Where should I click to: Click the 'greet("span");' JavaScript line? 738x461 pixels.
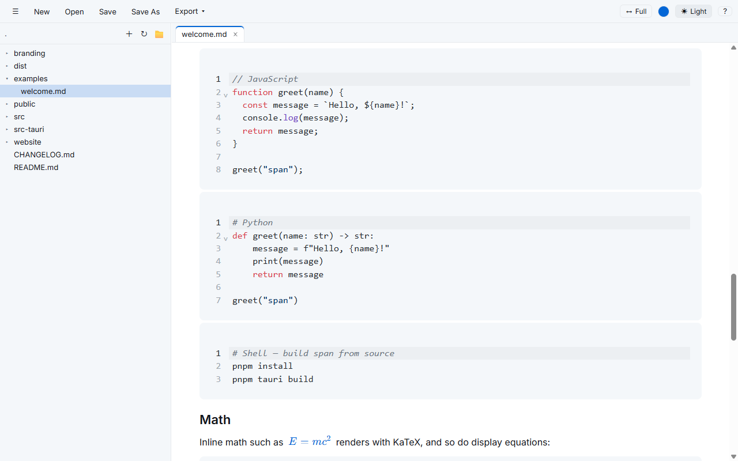[x=268, y=169]
